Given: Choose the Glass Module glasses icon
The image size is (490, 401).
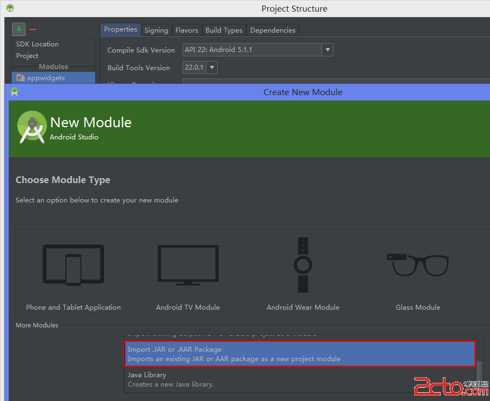Looking at the screenshot, I should (x=418, y=265).
